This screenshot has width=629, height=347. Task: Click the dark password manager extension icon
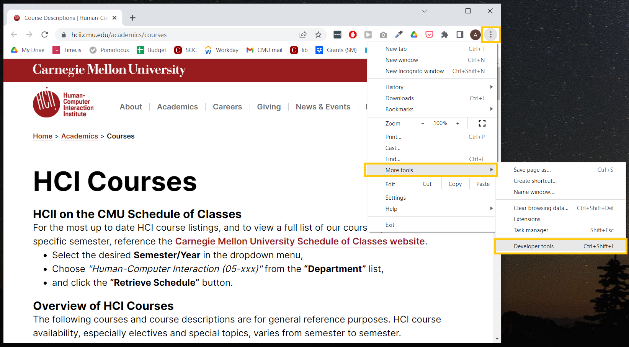(337, 35)
